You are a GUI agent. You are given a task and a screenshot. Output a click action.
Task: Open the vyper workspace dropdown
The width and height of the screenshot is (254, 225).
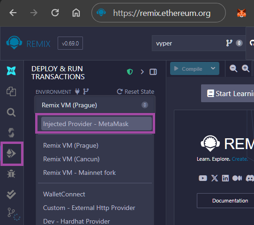tap(199, 43)
